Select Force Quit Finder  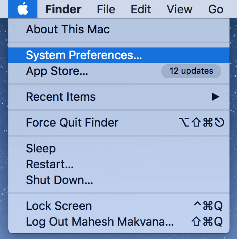119,122
